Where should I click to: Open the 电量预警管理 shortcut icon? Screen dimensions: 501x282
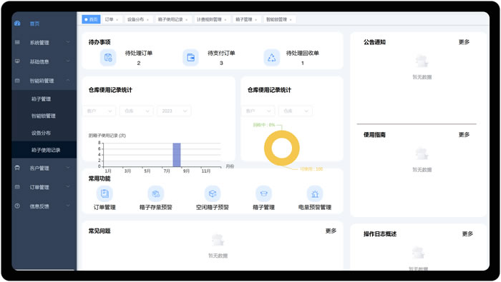[x=315, y=193]
